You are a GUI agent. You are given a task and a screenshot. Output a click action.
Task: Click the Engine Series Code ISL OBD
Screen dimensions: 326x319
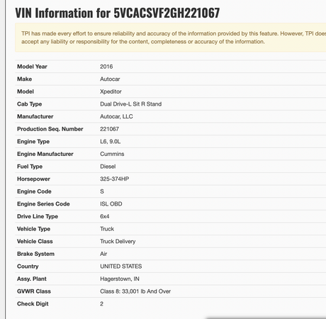(111, 204)
